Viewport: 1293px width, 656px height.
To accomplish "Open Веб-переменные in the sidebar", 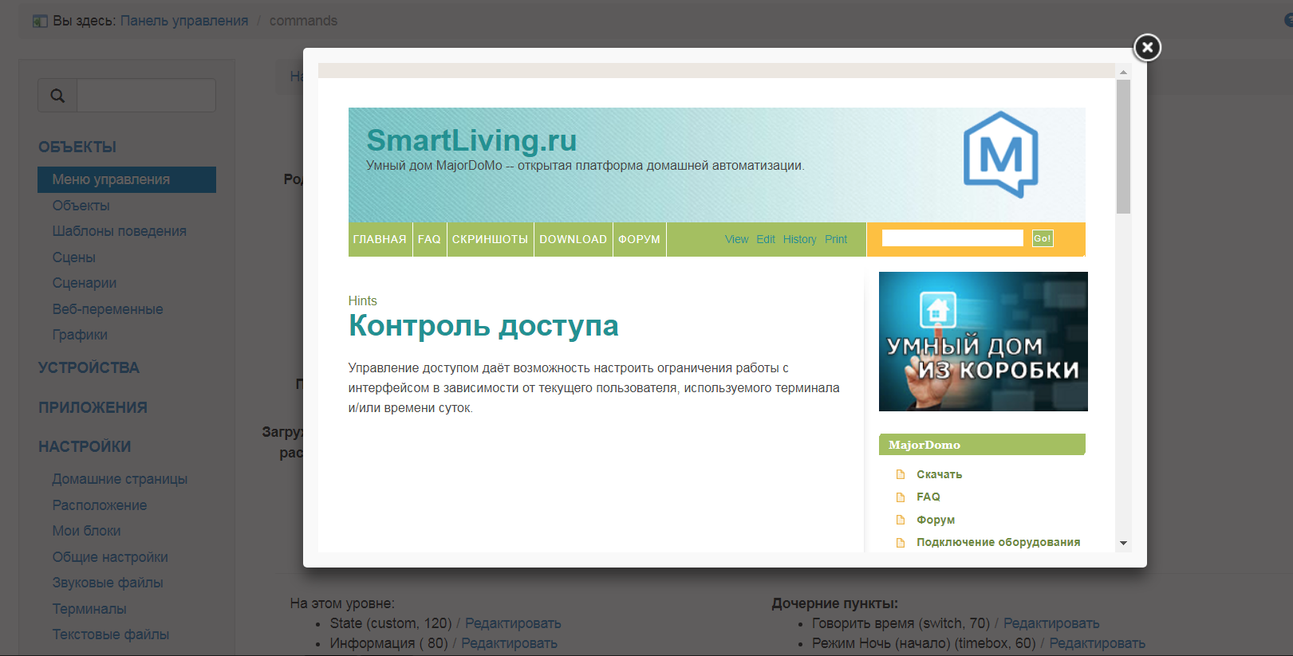I will click(x=108, y=309).
